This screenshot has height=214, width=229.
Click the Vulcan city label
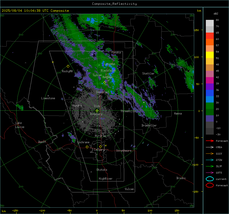click(x=129, y=189)
